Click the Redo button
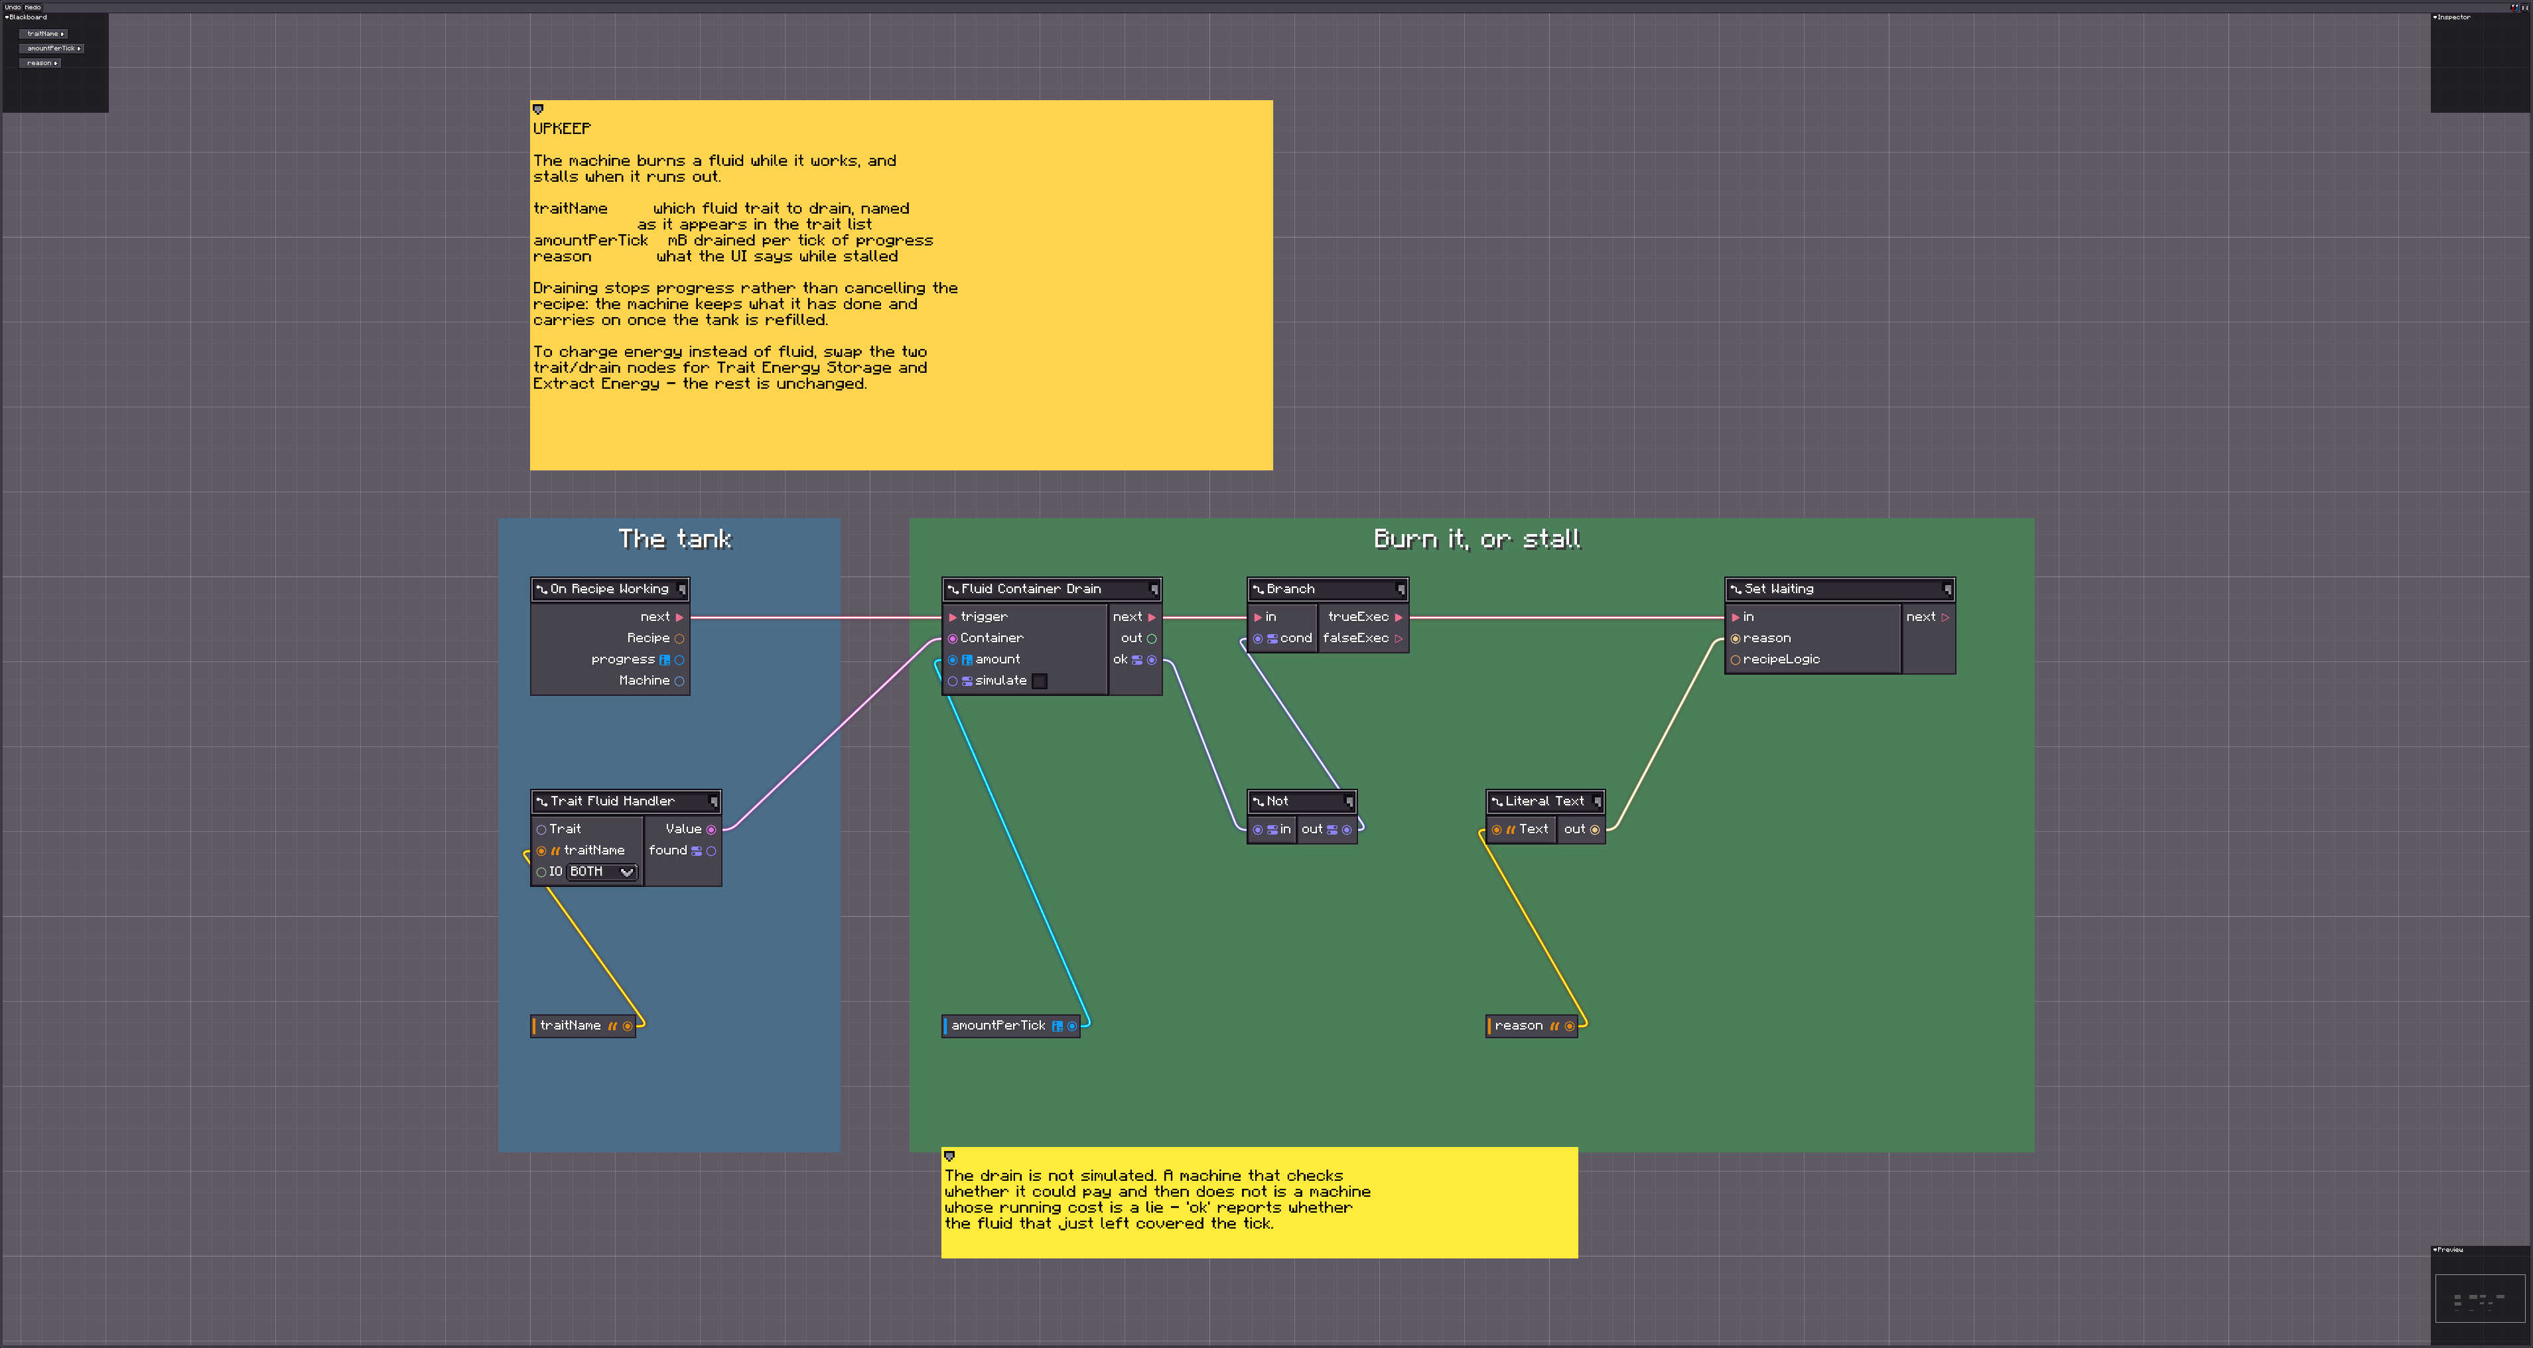Image resolution: width=2533 pixels, height=1348 pixels. tap(33, 7)
